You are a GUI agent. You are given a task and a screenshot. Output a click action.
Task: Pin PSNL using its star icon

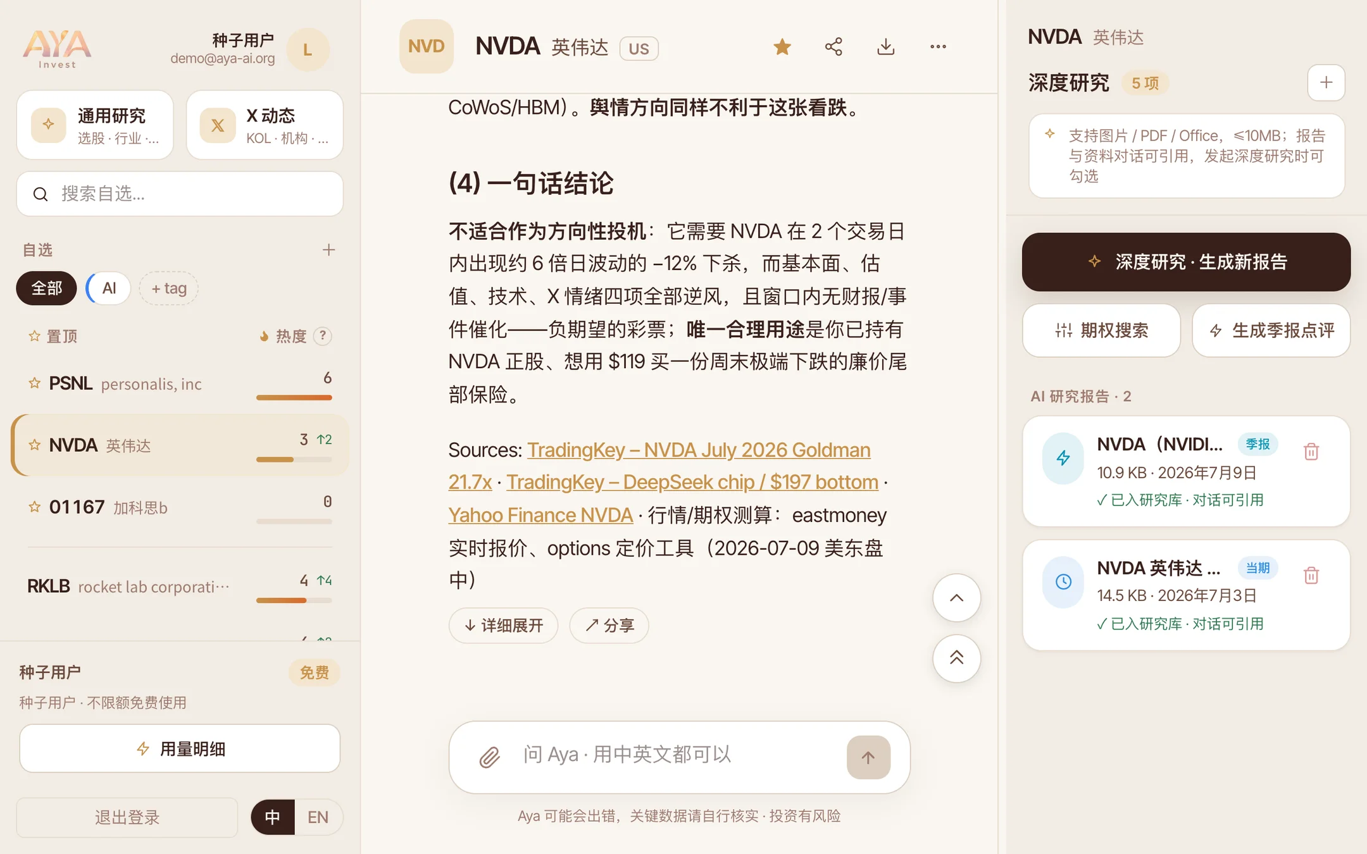(34, 383)
